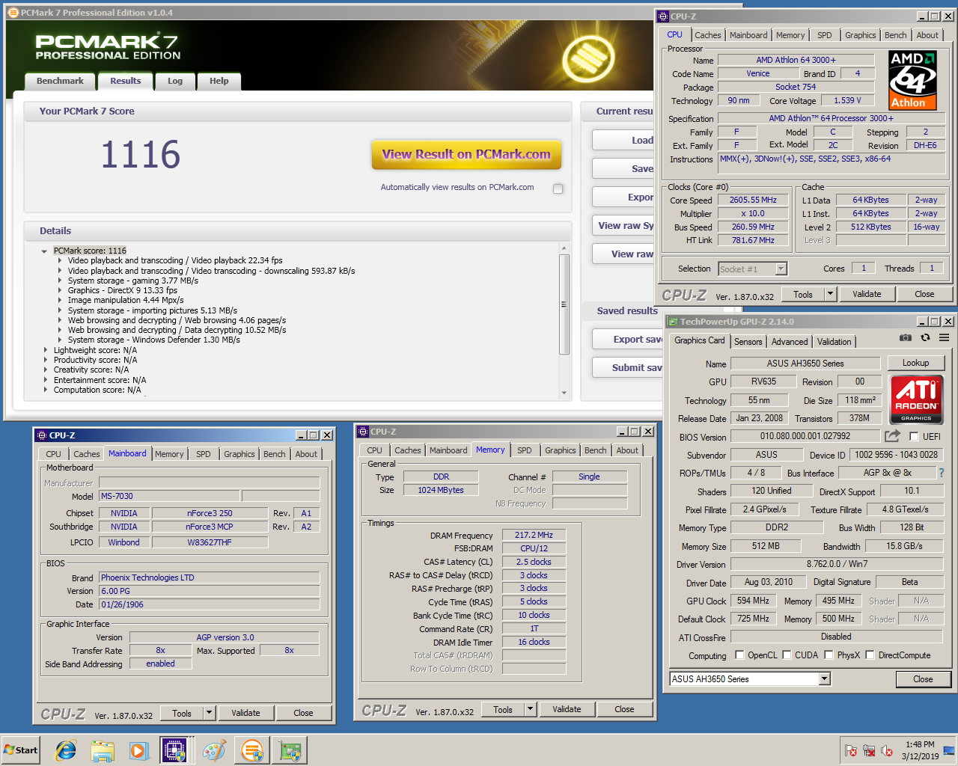Click the orange PCMark 7 taskbar icon
The image size is (958, 766).
(x=252, y=750)
